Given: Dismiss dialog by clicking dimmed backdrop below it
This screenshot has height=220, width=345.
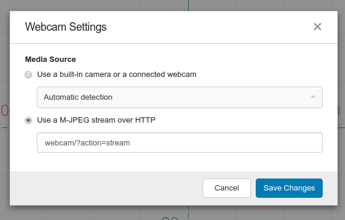Looking at the screenshot, I should [x=88, y=213].
